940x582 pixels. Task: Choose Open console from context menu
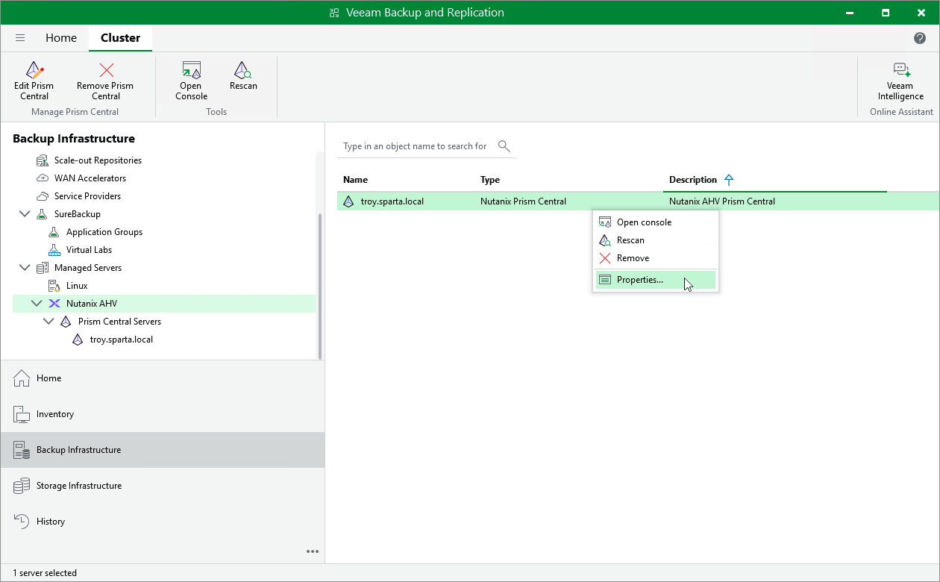tap(655, 222)
